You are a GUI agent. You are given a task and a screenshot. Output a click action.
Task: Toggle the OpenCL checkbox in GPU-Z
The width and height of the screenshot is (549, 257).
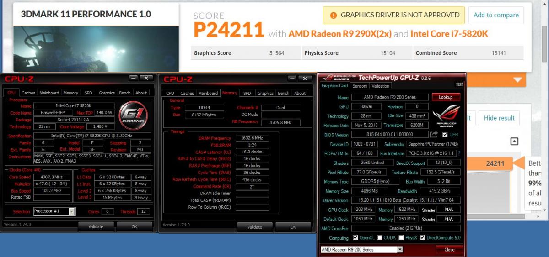(356, 238)
